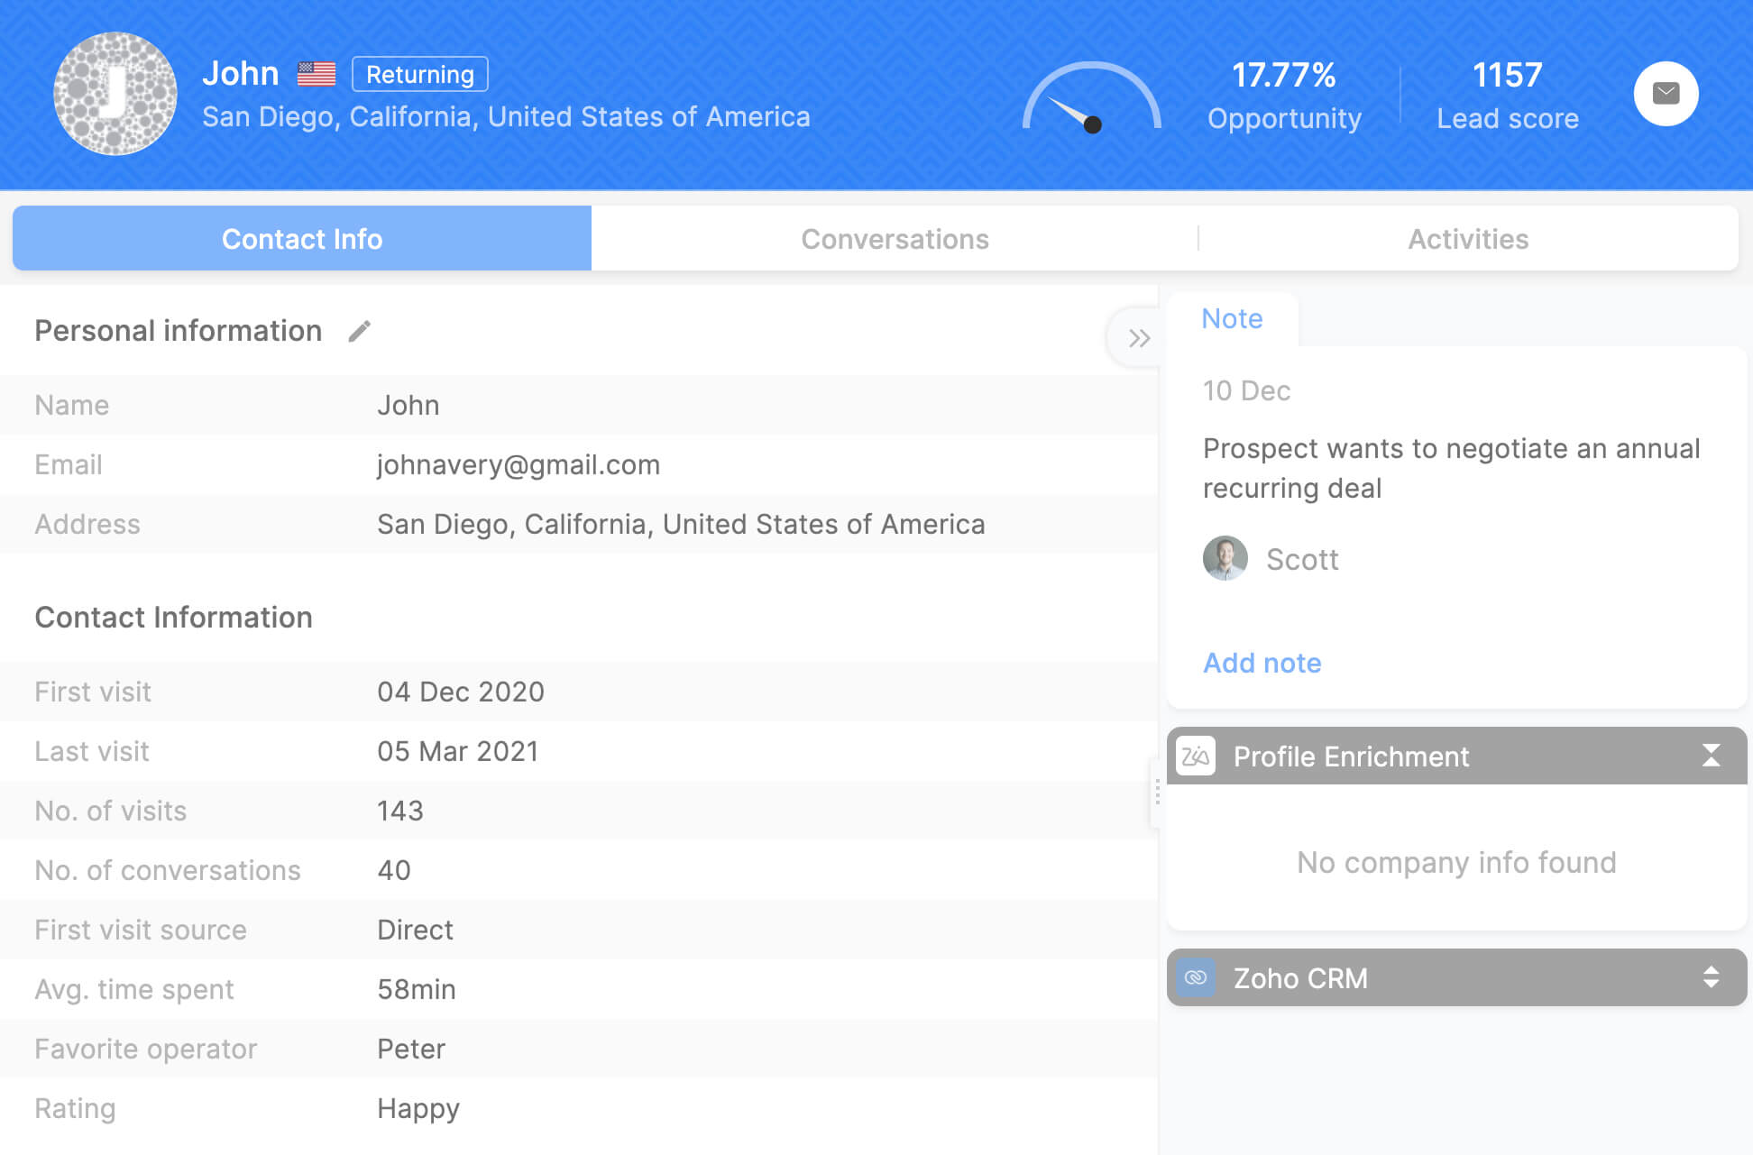Click the Profile Enrichment panel icon
The width and height of the screenshot is (1753, 1155).
[x=1194, y=756]
